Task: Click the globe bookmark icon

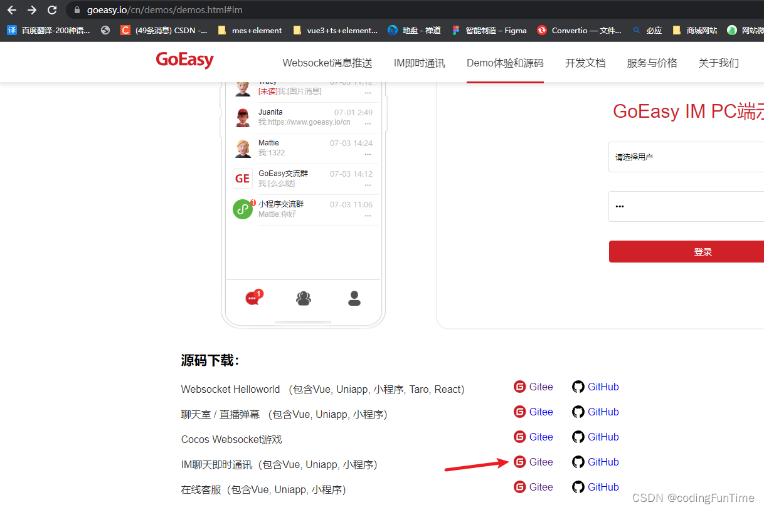Action: (x=105, y=30)
